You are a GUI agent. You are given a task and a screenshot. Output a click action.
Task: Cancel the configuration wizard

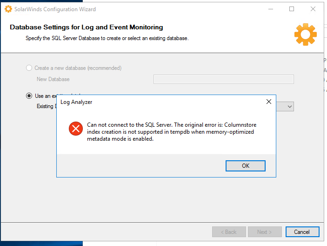(301, 232)
